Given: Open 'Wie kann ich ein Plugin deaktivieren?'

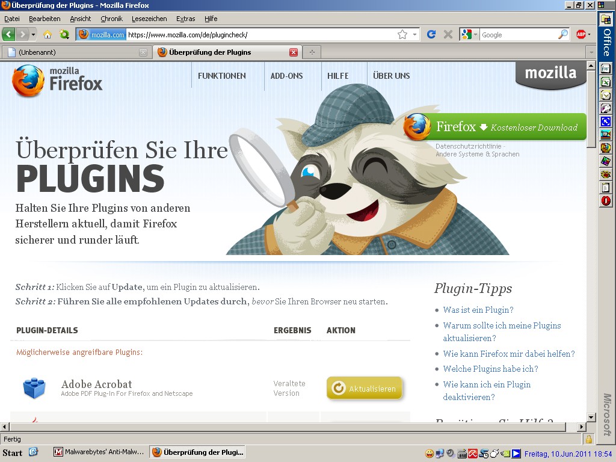Looking at the screenshot, I should point(487,390).
